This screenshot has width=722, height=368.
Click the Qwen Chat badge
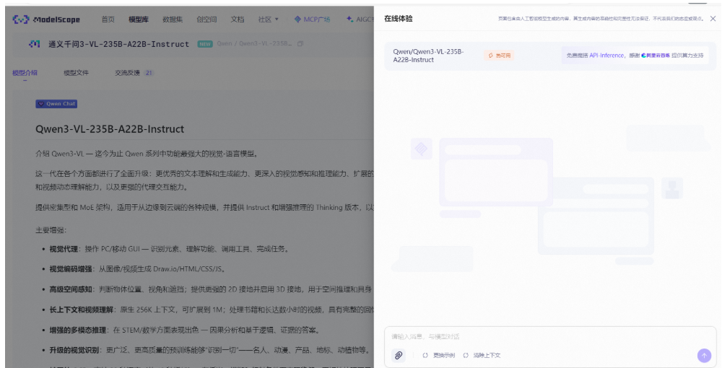coord(56,104)
